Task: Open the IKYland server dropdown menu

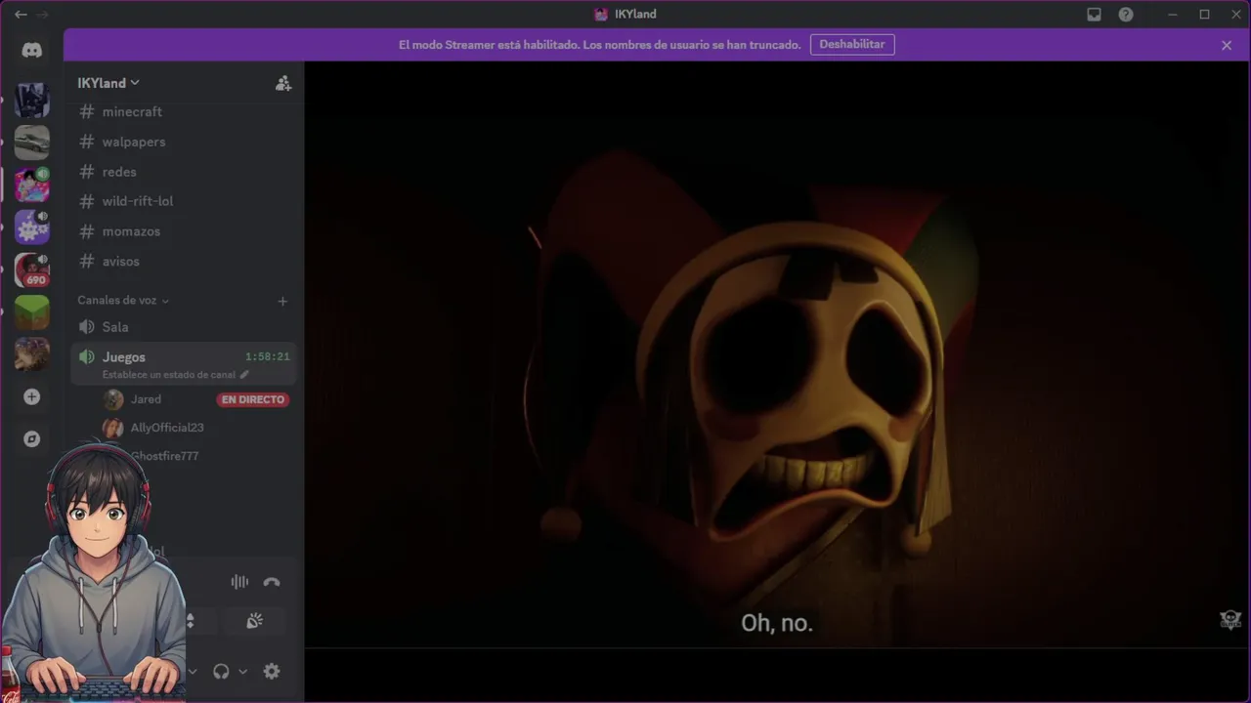Action: (x=108, y=83)
